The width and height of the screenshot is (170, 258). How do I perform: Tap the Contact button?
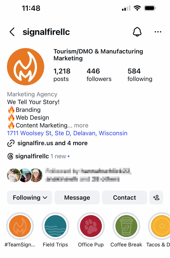click(x=124, y=198)
